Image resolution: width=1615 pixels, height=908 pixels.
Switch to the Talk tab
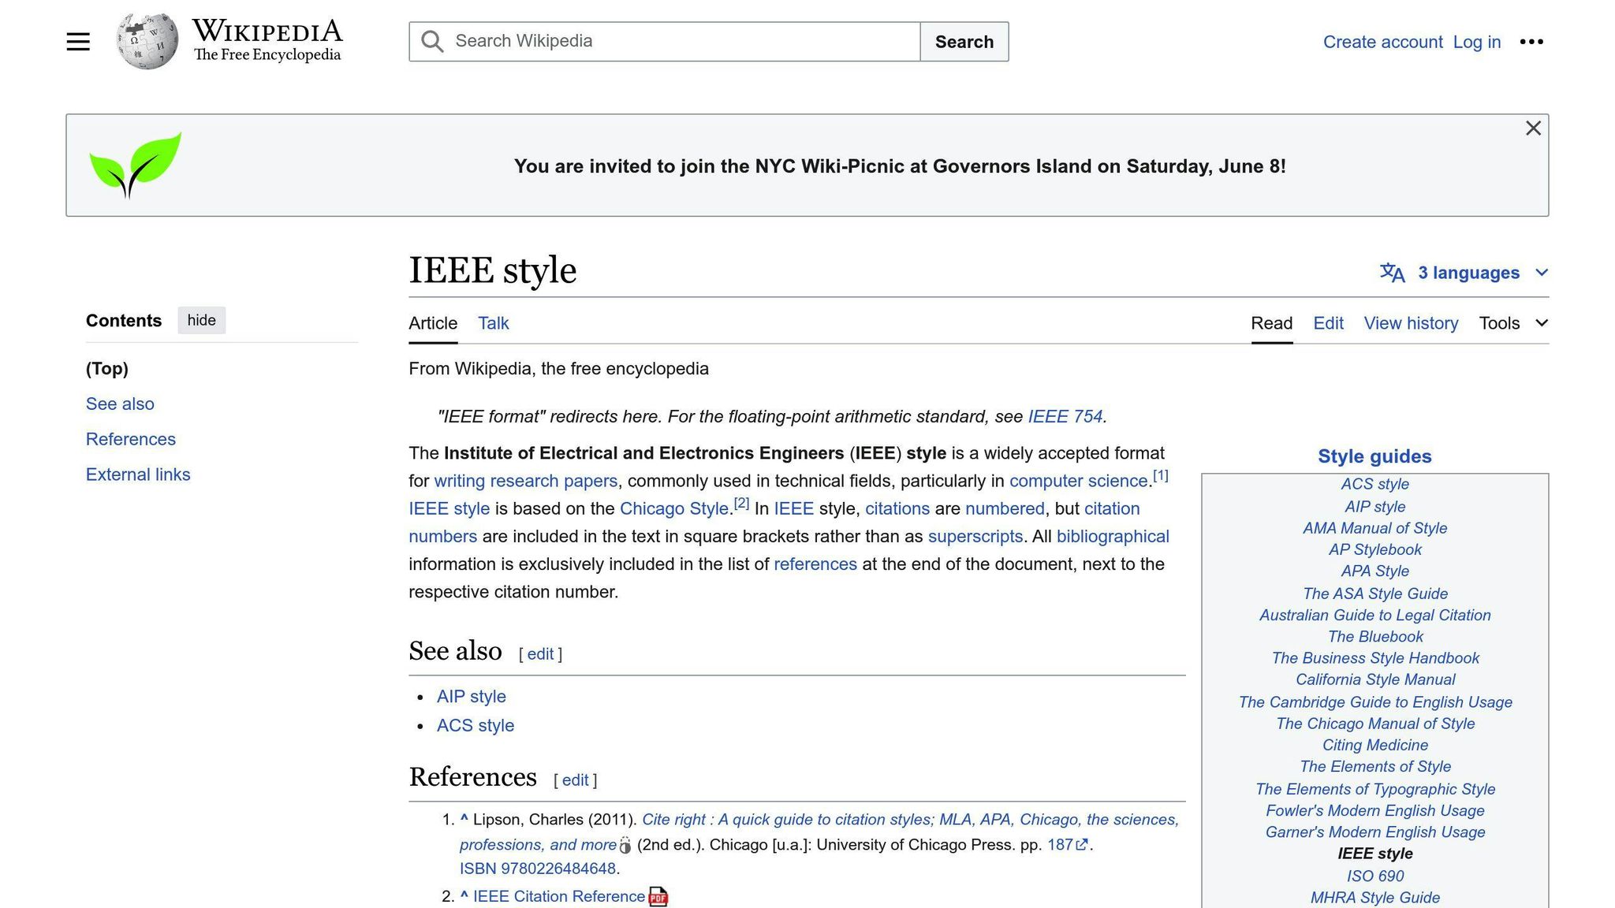(x=493, y=323)
